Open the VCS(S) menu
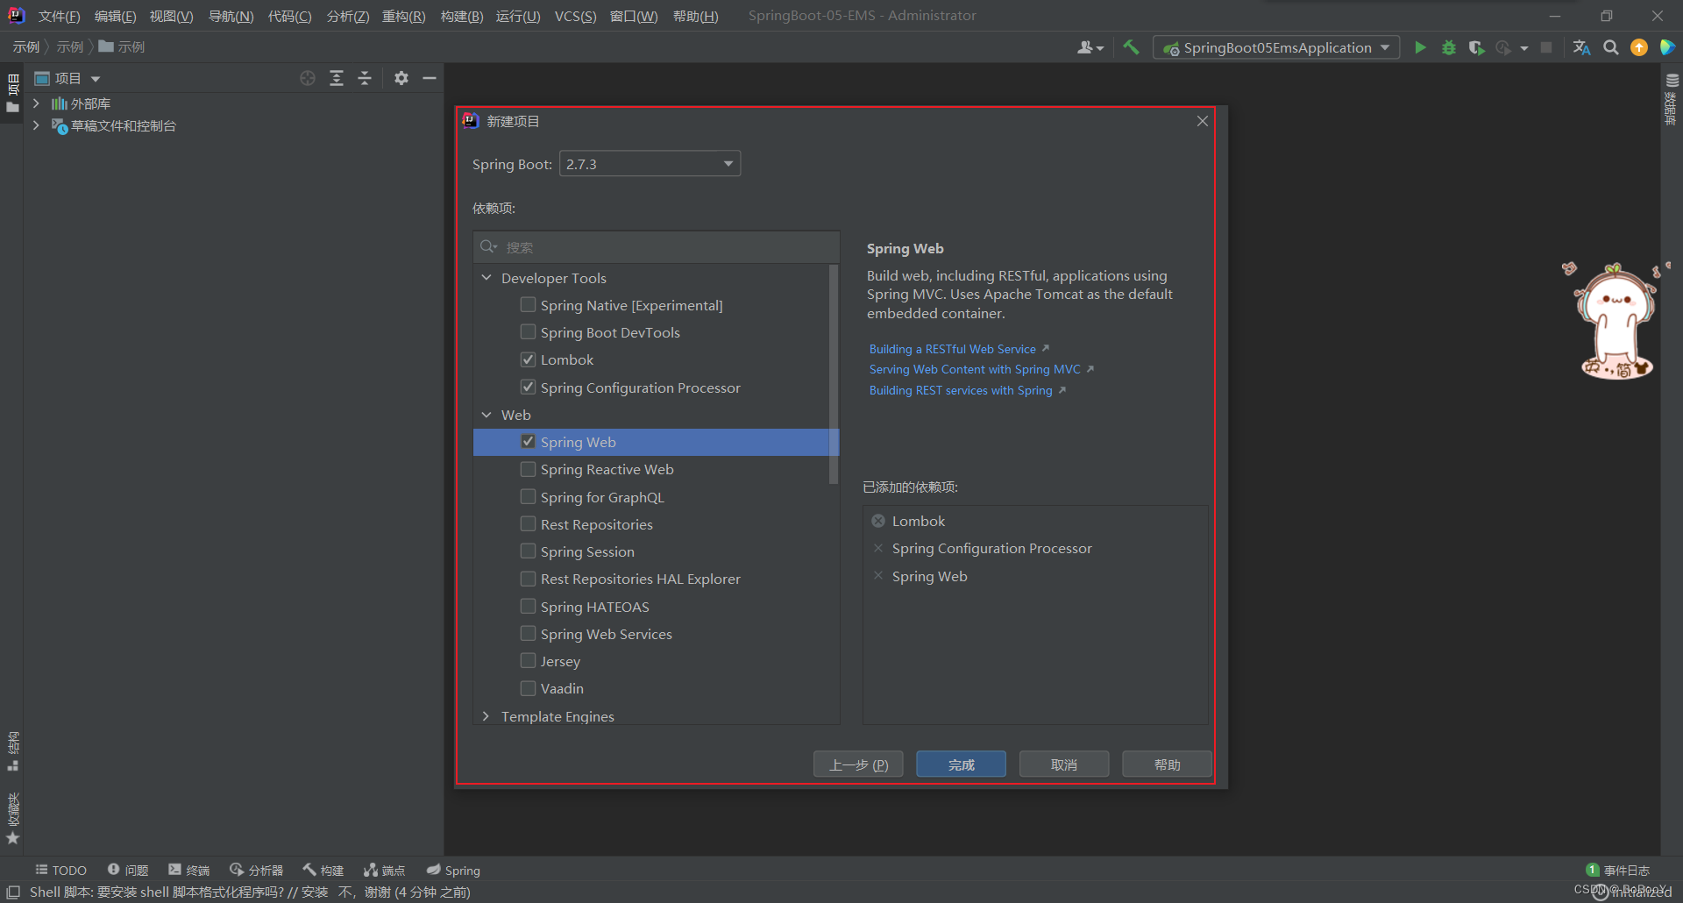This screenshot has height=903, width=1683. point(575,16)
